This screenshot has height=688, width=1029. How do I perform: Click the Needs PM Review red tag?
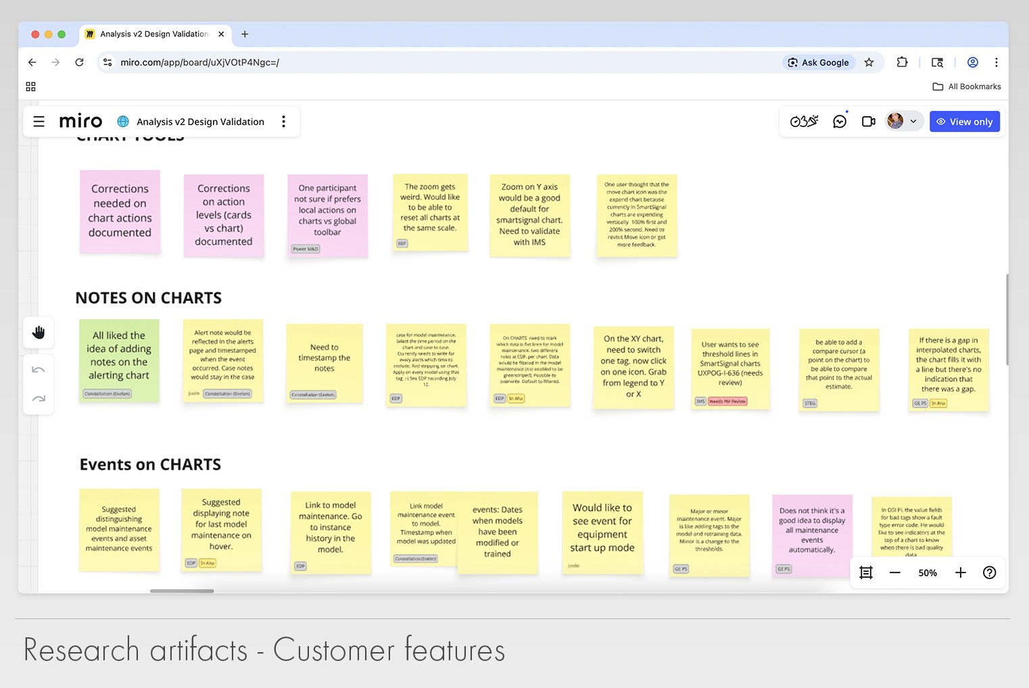click(727, 401)
